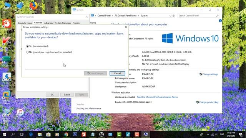Viewport: 246px width, 138px height.
Task: Select the Yes (recommended) radio button
Action: tap(27, 46)
